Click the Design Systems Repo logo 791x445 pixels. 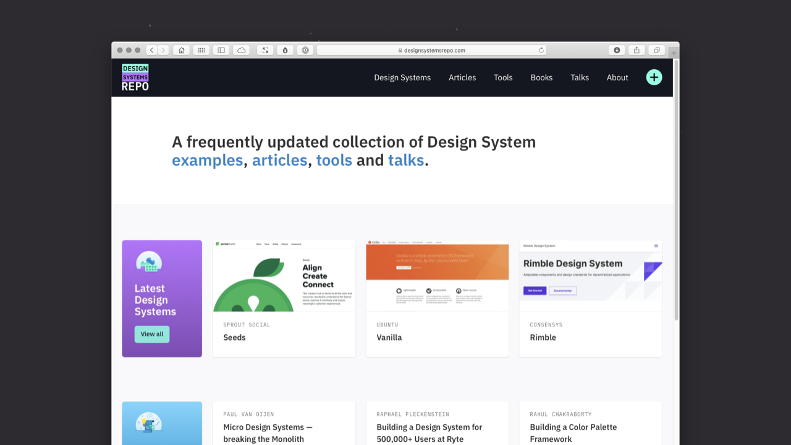[x=135, y=77]
